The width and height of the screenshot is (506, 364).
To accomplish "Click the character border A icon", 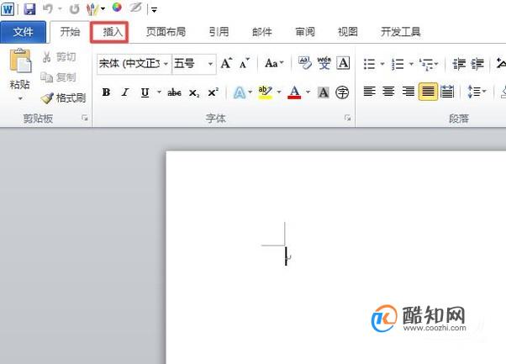I will (343, 63).
